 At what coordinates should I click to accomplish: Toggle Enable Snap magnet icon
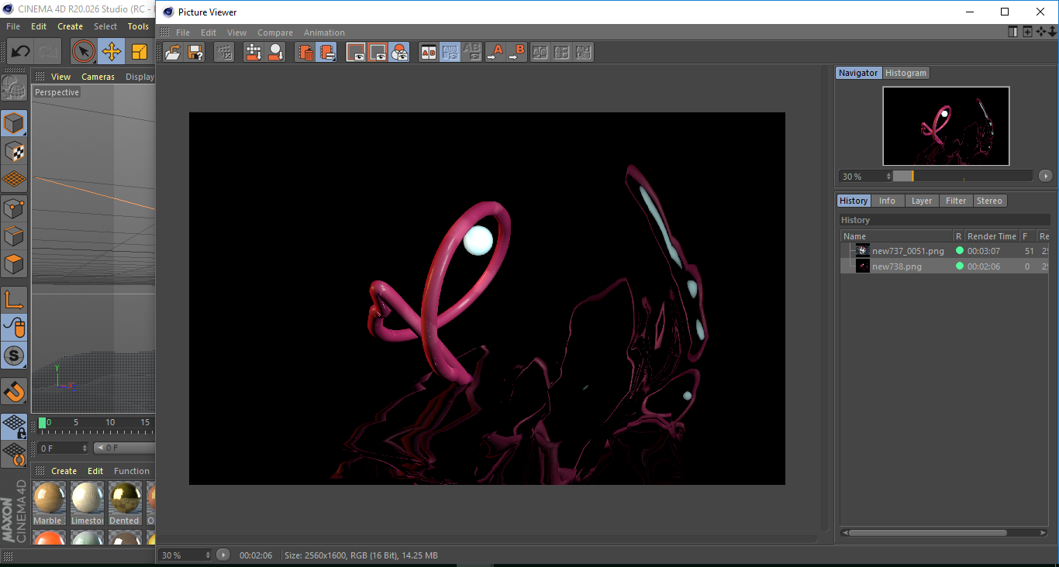14,391
